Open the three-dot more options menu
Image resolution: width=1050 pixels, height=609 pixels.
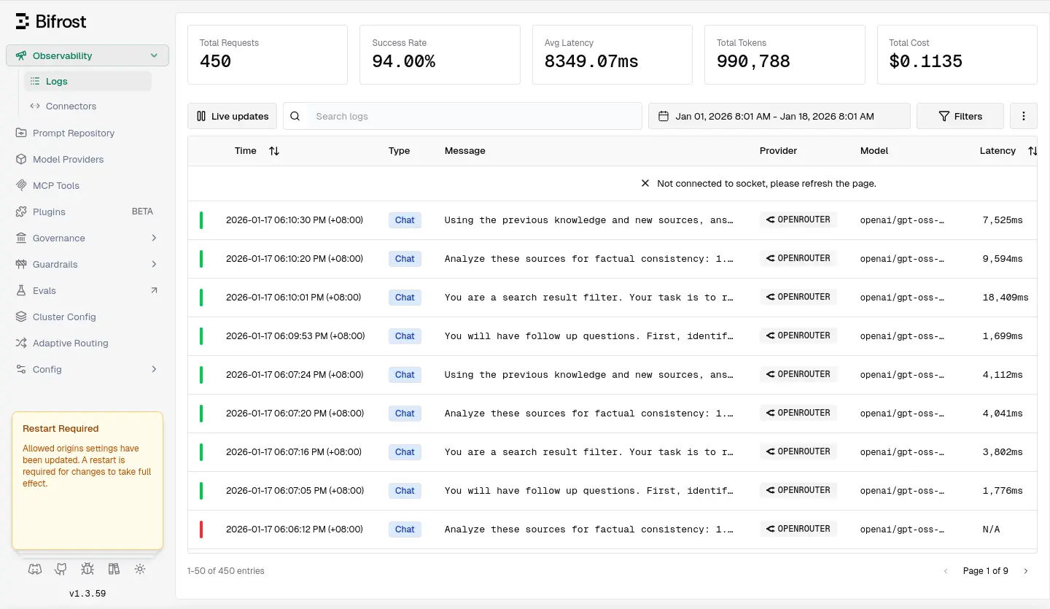coord(1024,116)
